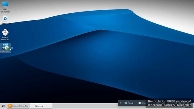This screenshot has width=194, height=109.
Task: Stop recording with Стоп button
Action: 142,103
